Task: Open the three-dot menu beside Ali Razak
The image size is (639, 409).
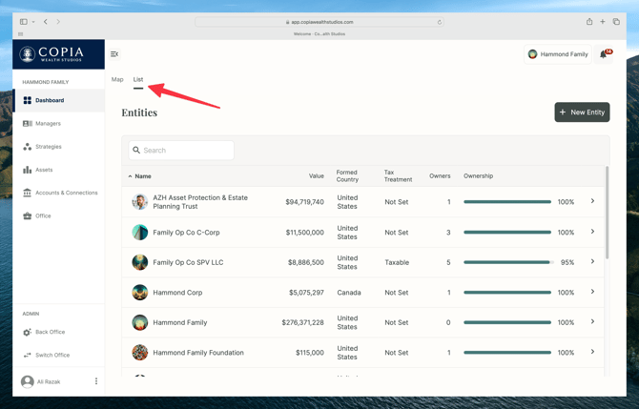Action: click(96, 381)
